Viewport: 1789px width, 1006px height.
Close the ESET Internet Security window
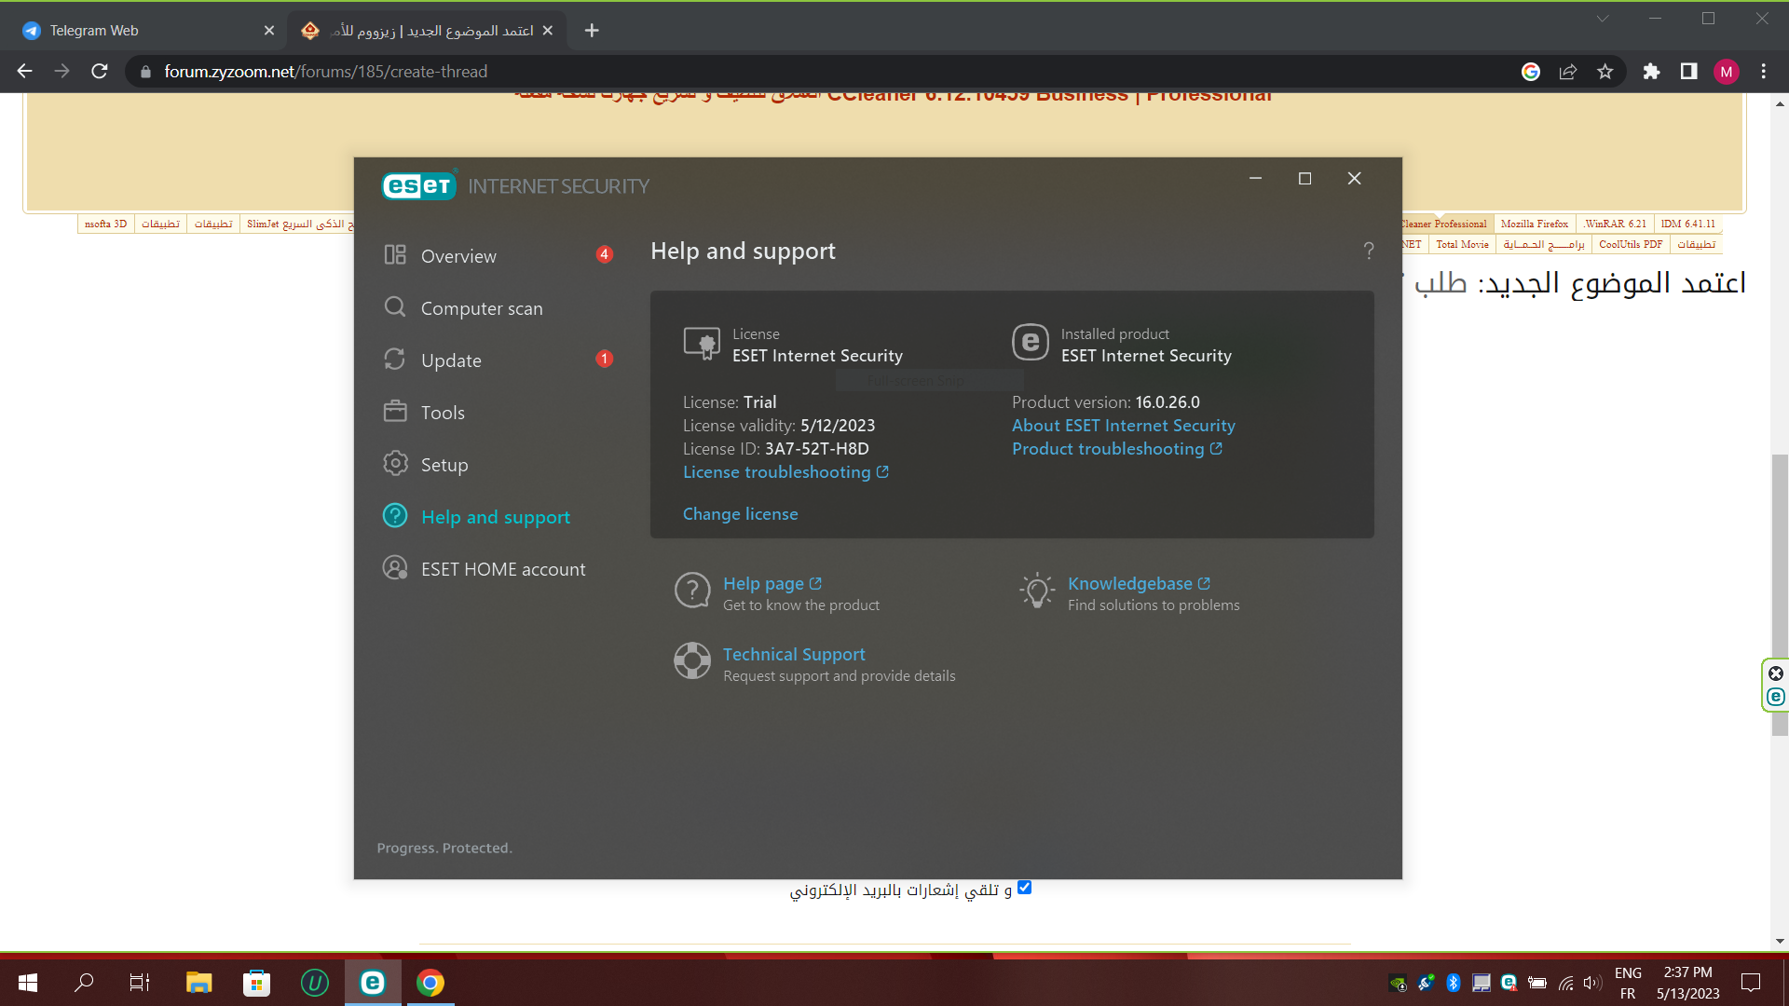[1354, 178]
